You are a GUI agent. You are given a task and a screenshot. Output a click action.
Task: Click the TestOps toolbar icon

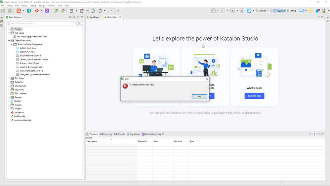click(x=249, y=10)
